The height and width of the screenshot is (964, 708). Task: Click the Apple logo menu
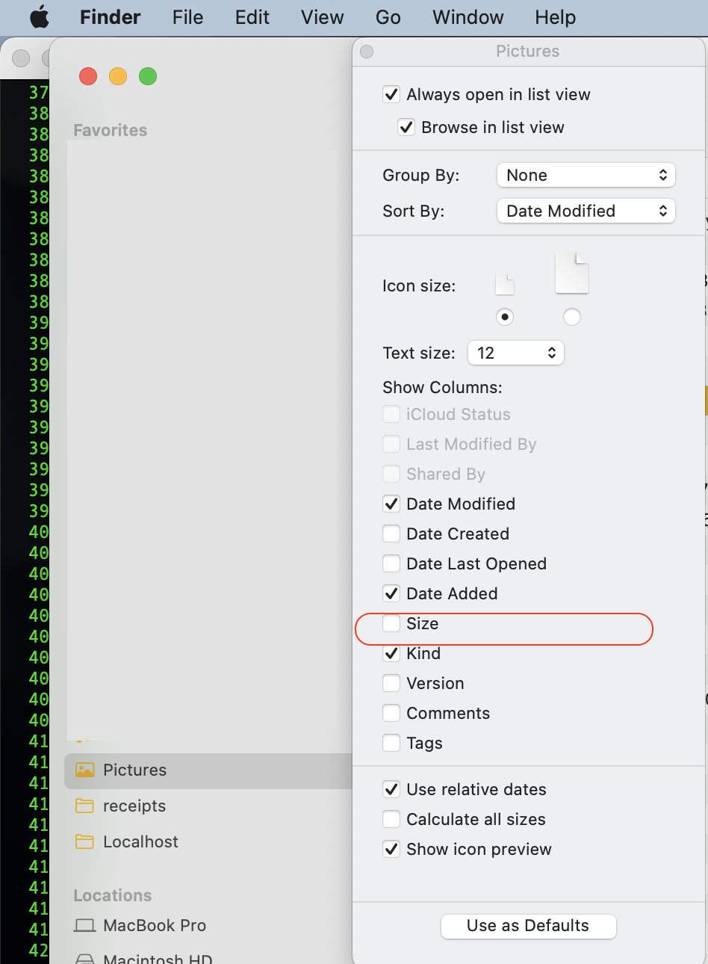click(39, 17)
